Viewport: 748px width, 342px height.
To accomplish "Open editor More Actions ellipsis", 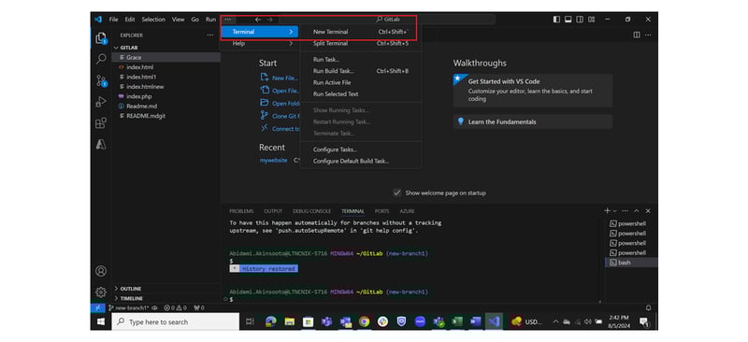I will coord(648,35).
